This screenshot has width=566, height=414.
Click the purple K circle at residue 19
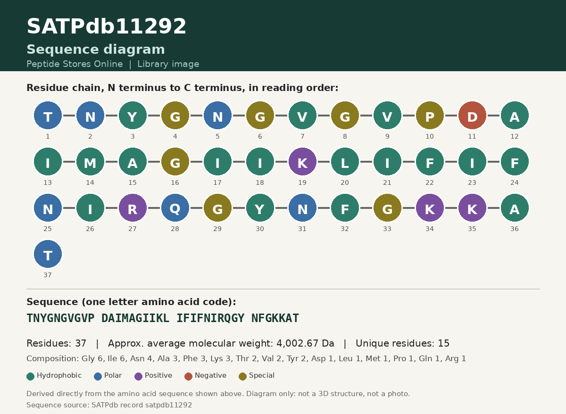click(302, 162)
